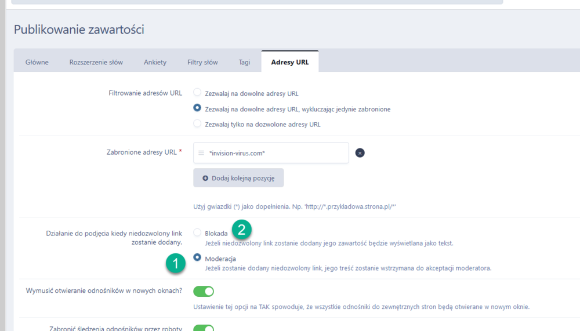The height and width of the screenshot is (331, 580).
Task: Select 'Zezwalaj tylko na dozwolone adresy URL'
Action: pyautogui.click(x=197, y=123)
